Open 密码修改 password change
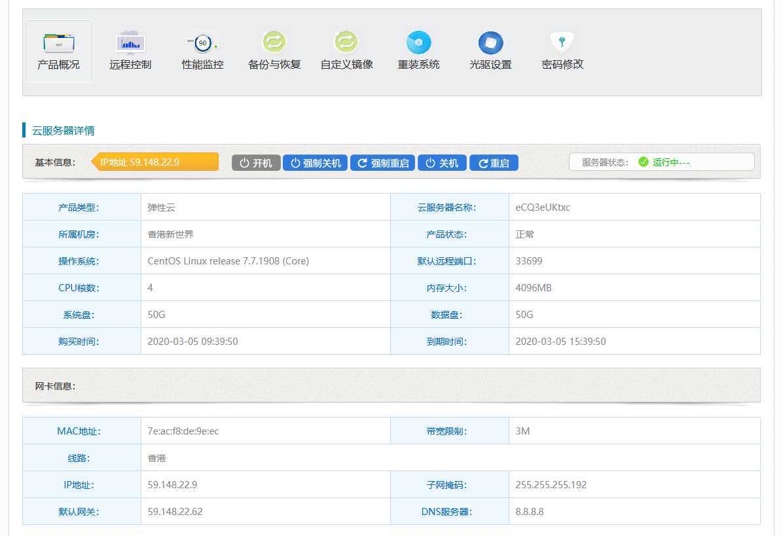This screenshot has width=783, height=536. click(562, 51)
